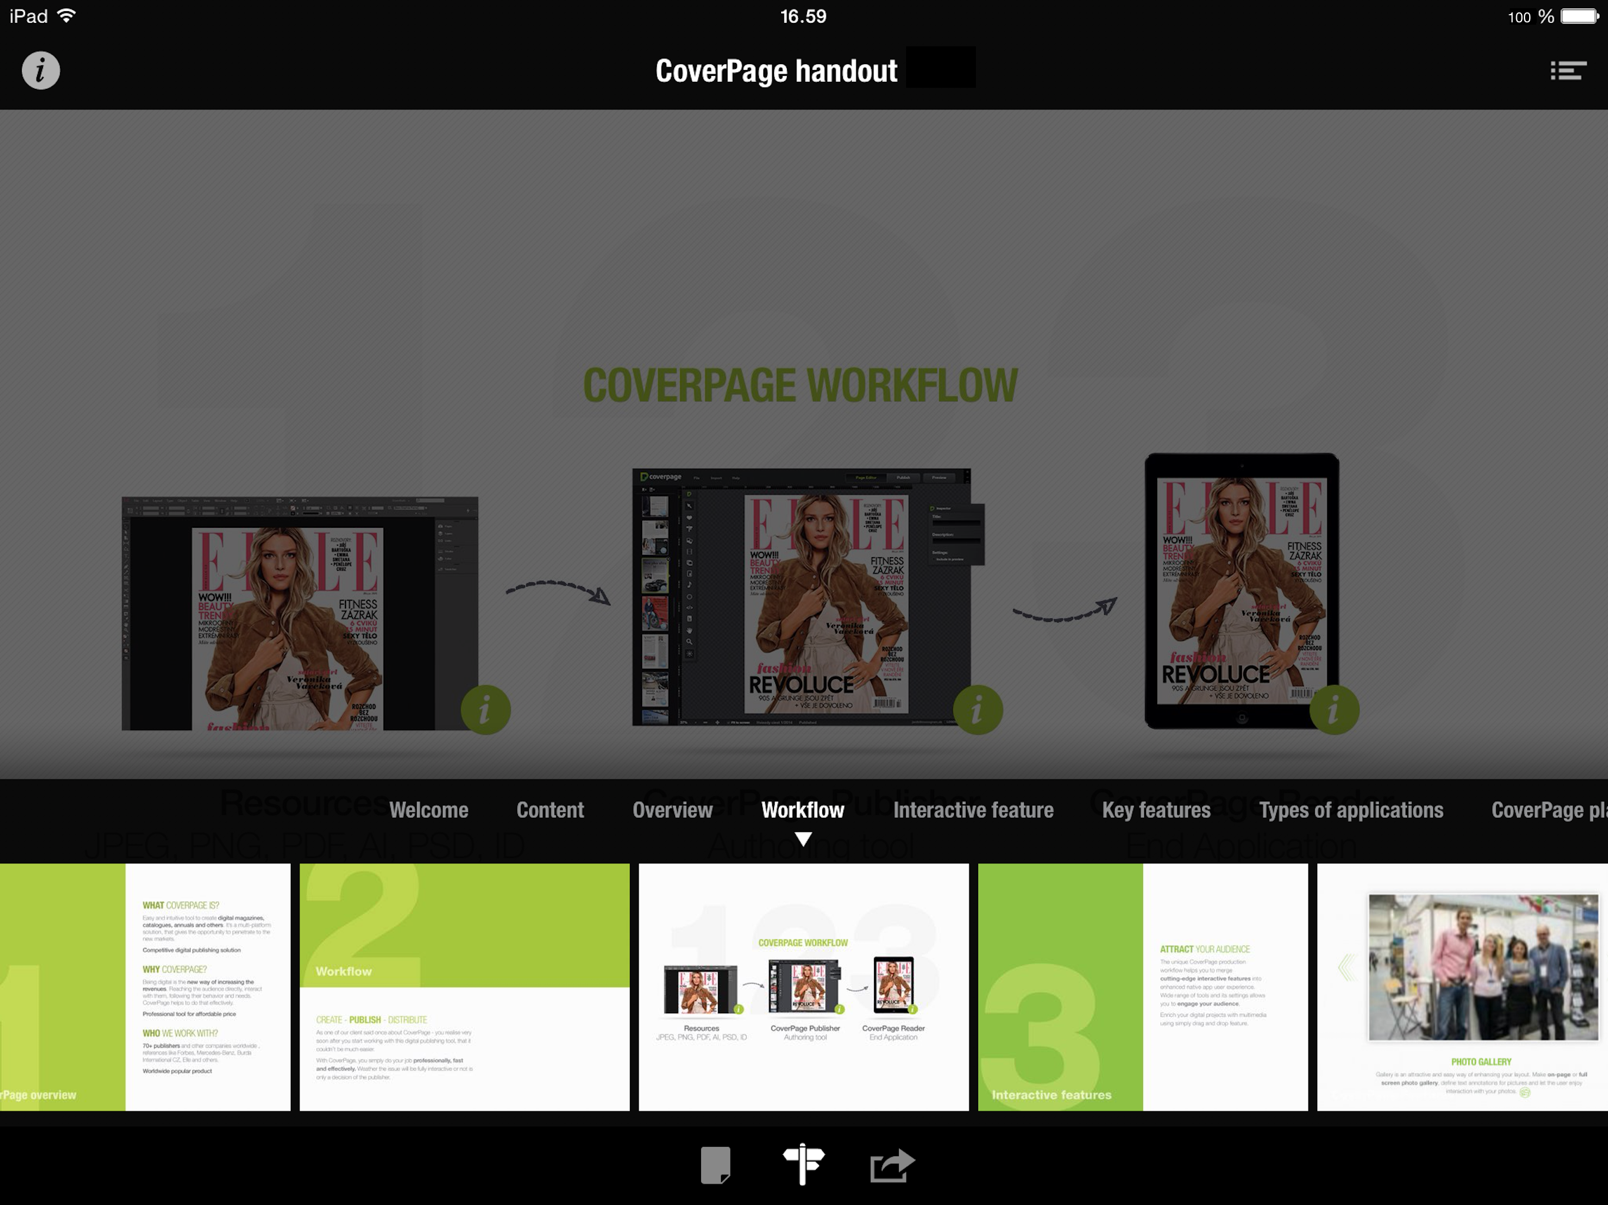Go to the Key features section
Image resolution: width=1608 pixels, height=1205 pixels.
[x=1157, y=810]
